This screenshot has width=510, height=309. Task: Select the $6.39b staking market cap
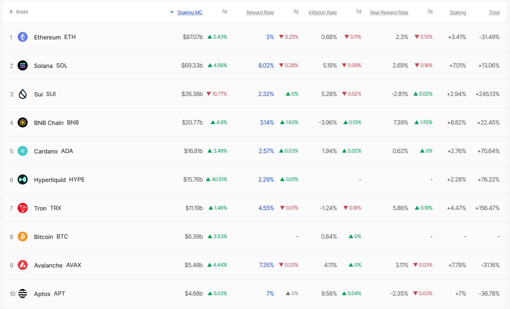pyautogui.click(x=194, y=236)
